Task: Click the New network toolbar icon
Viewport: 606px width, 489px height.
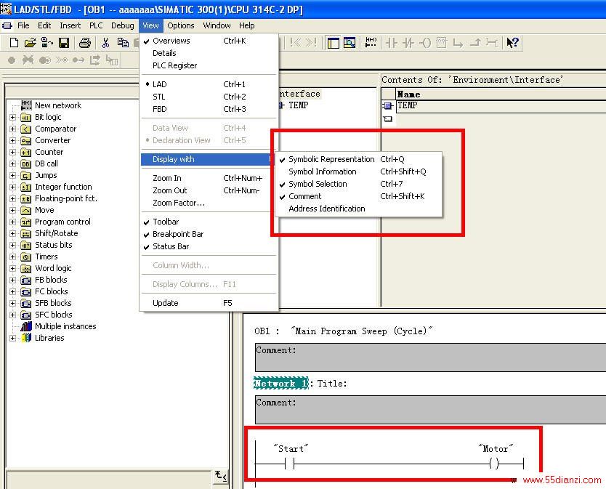Action: (x=371, y=43)
